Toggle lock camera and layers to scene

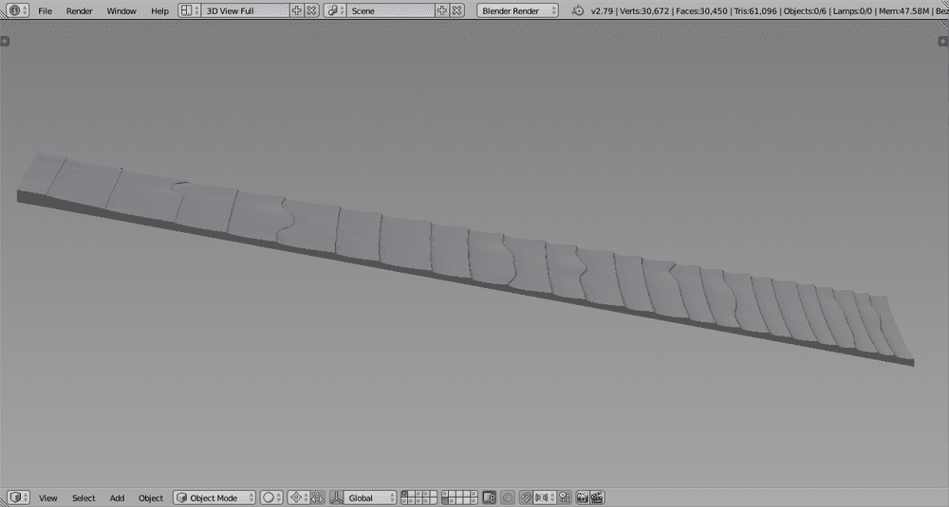pyautogui.click(x=490, y=498)
